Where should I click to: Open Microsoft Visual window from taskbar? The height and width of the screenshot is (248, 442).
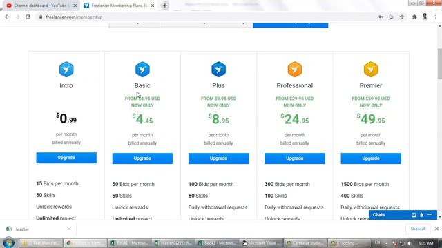click(x=262, y=243)
